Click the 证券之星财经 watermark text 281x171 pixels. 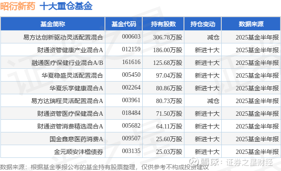249,162
